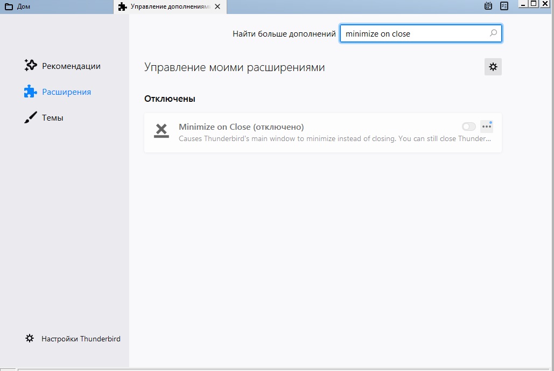Open the gear tools menu for extensions
Screen dimensions: 554x371
click(x=493, y=67)
